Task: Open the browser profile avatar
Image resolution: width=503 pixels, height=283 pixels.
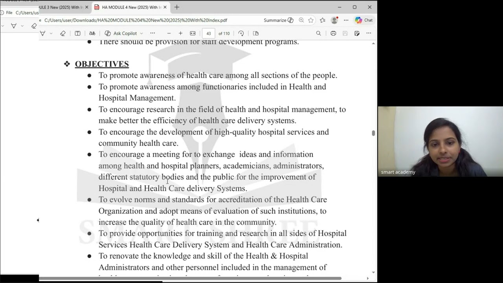Action: (334, 20)
